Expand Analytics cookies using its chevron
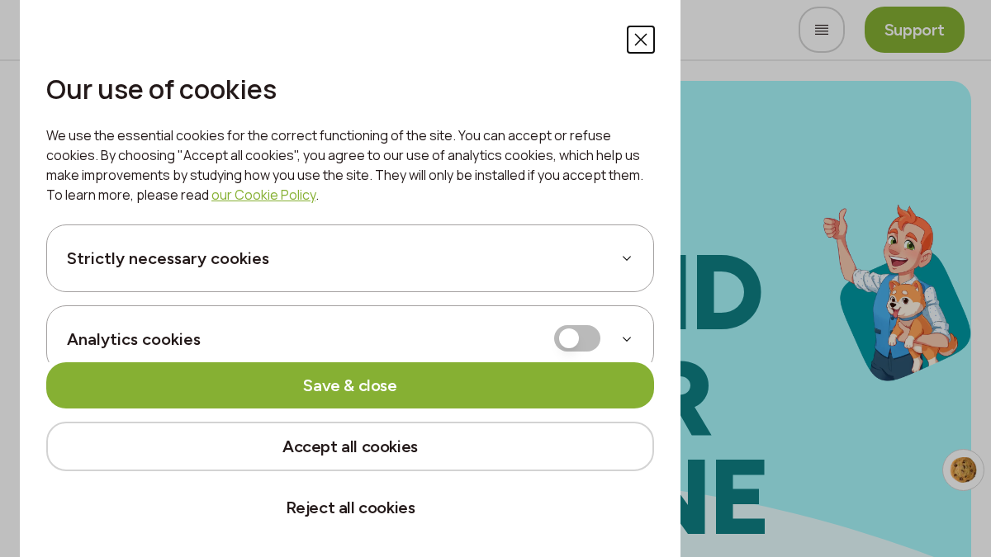991x557 pixels. 627,339
